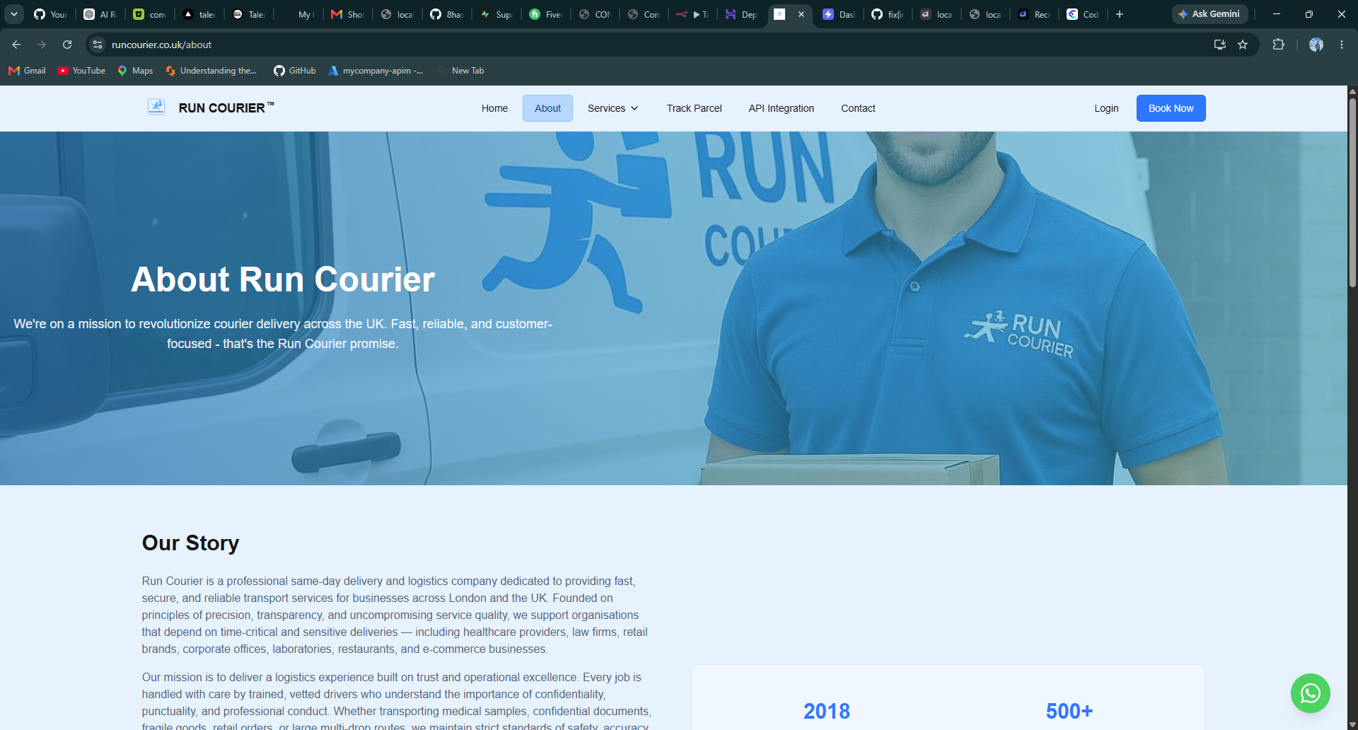
Task: Open the Maps bookmark
Action: click(x=135, y=71)
